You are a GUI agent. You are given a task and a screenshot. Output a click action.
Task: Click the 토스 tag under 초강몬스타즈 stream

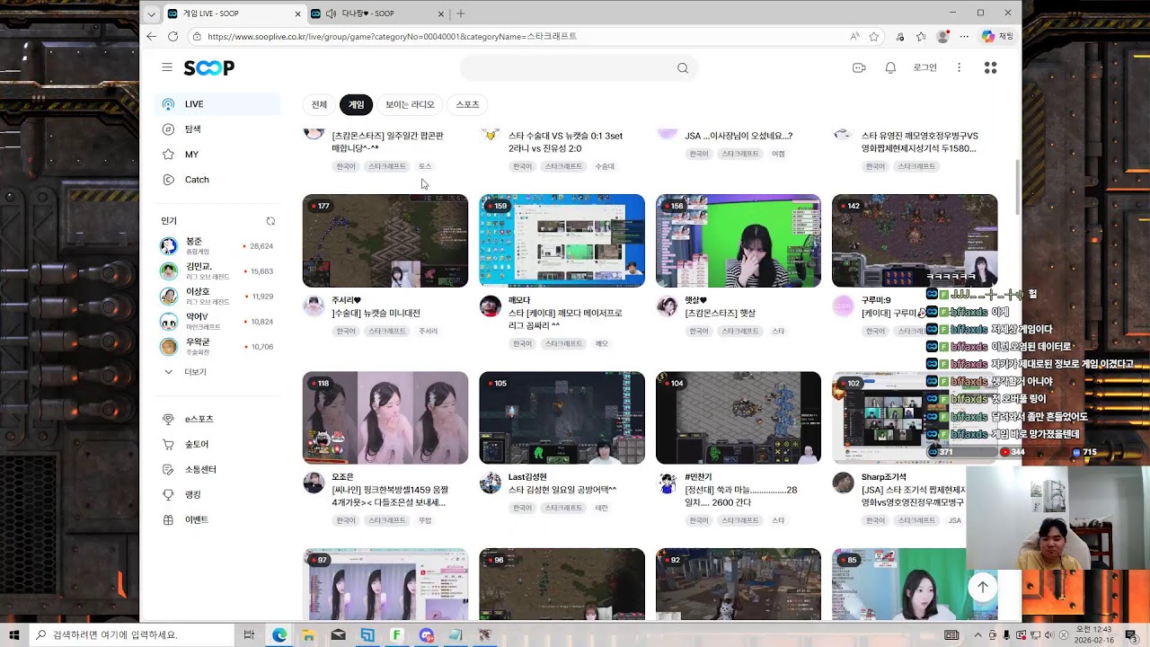coord(425,166)
